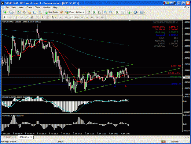Select the text label tool

click(x=48, y=17)
